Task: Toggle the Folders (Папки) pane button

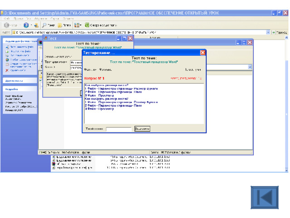Action: (64, 25)
